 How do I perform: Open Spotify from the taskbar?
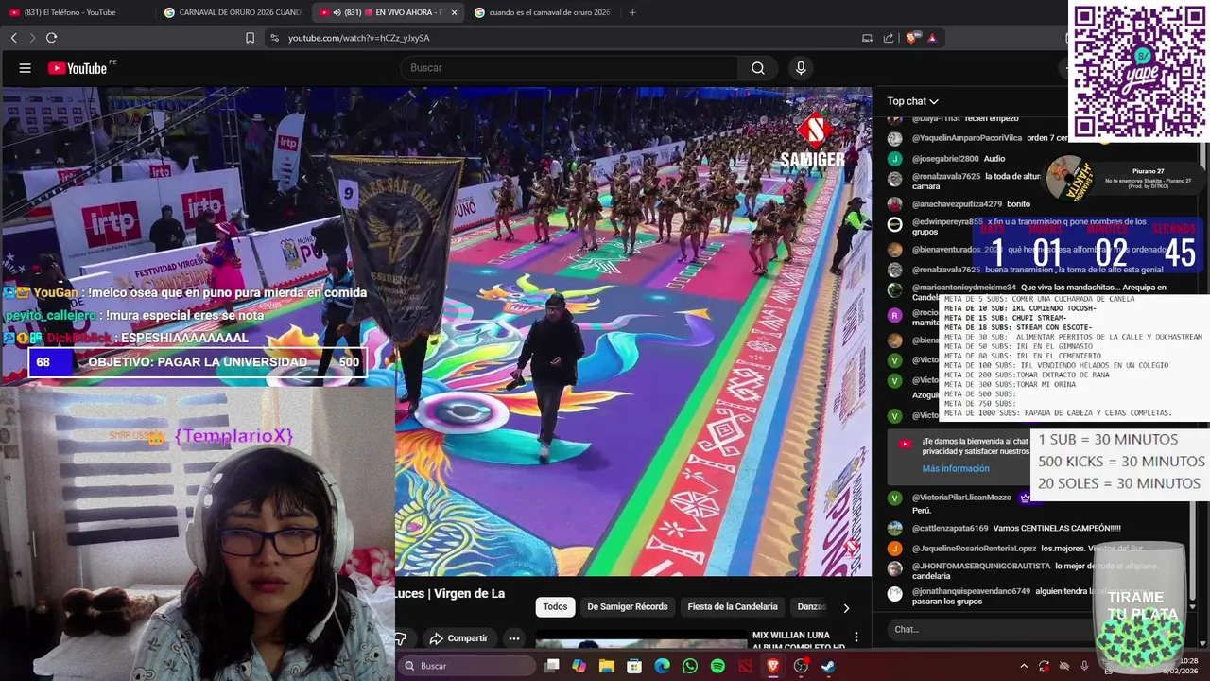click(x=717, y=666)
